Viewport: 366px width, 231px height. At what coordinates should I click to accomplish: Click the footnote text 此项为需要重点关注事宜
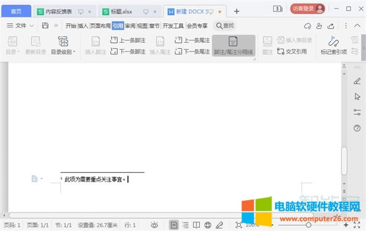(93, 179)
